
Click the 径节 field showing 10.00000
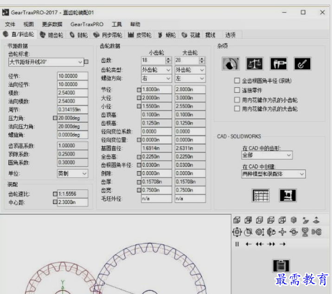[x=72, y=76]
